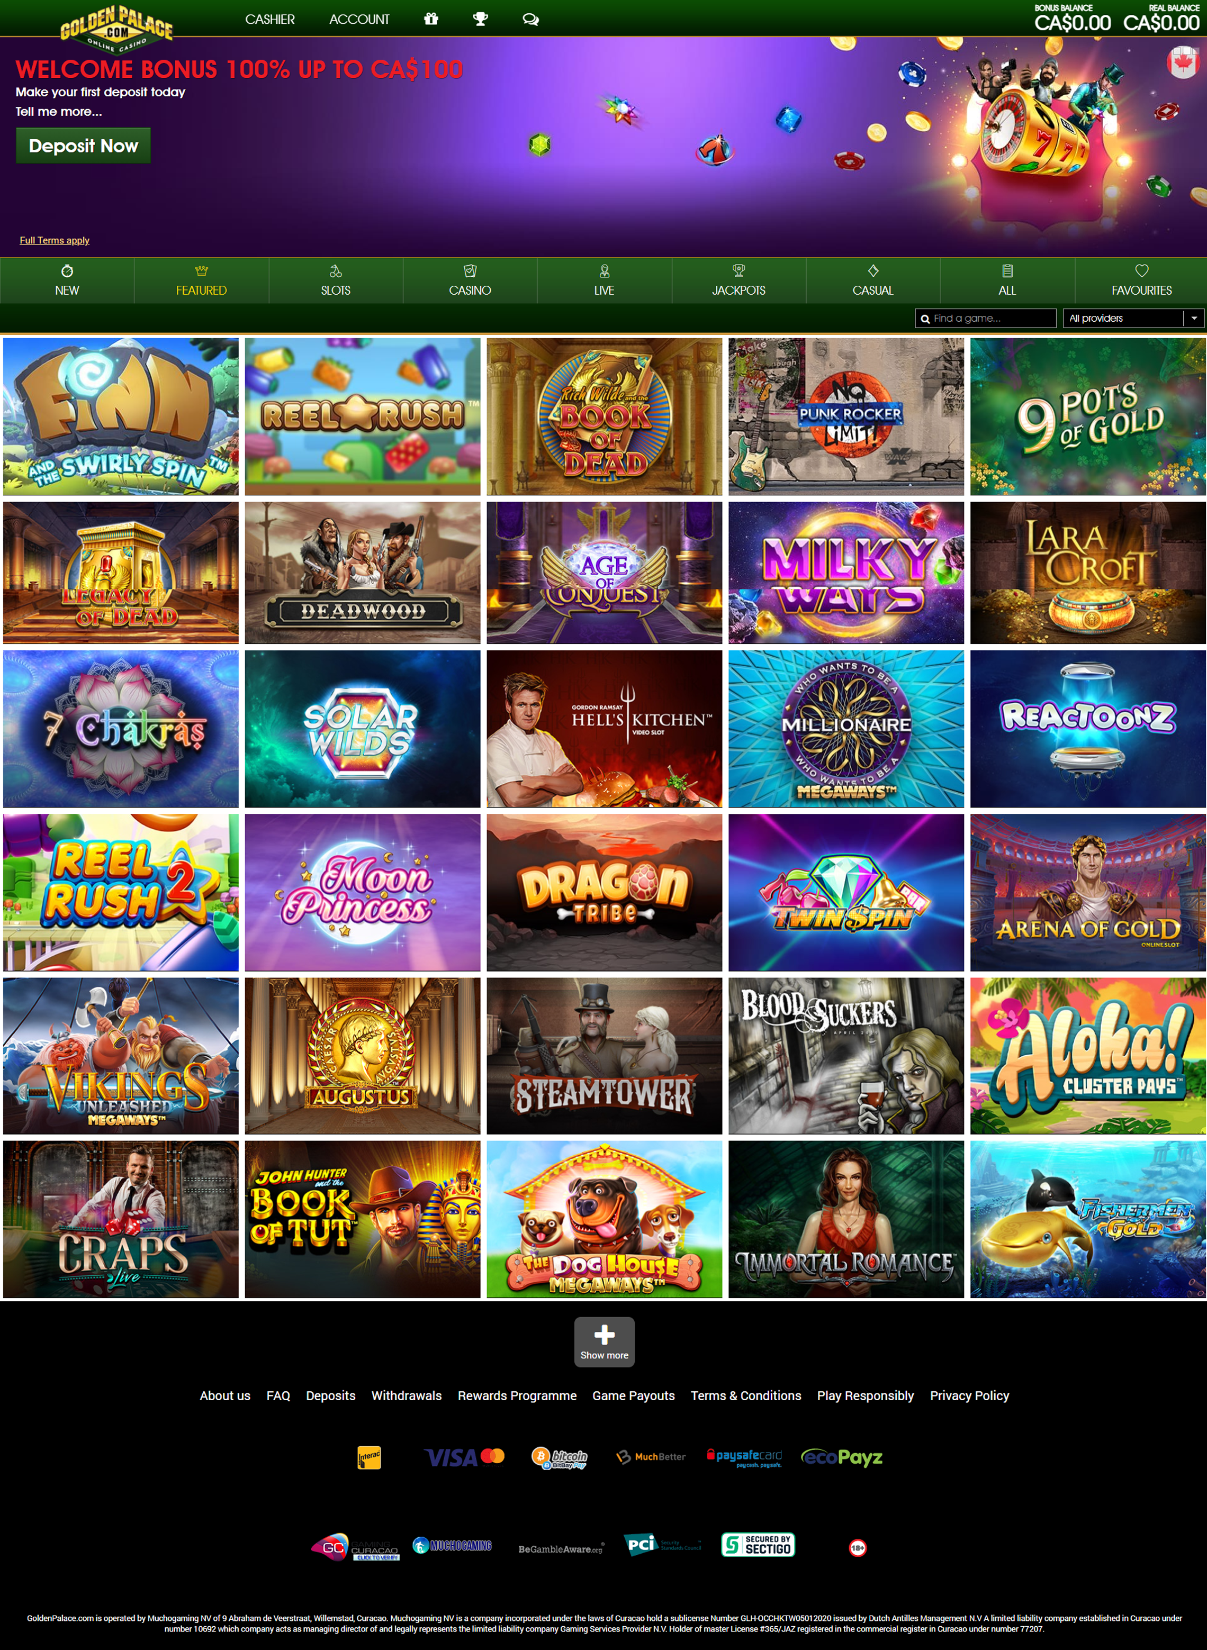Launch the Book of Dead game tile
The image size is (1207, 1650).
(604, 416)
